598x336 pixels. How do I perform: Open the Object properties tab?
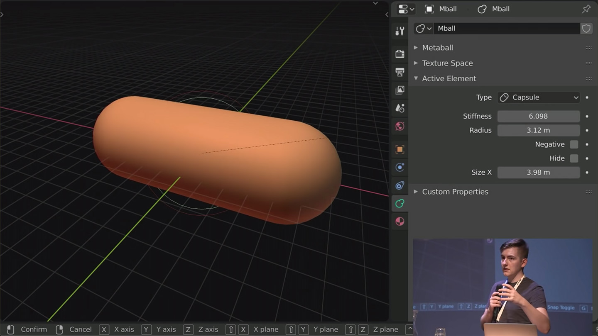399,149
